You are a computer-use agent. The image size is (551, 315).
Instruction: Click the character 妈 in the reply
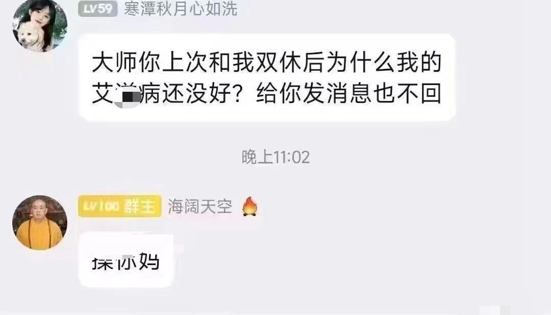tap(149, 261)
